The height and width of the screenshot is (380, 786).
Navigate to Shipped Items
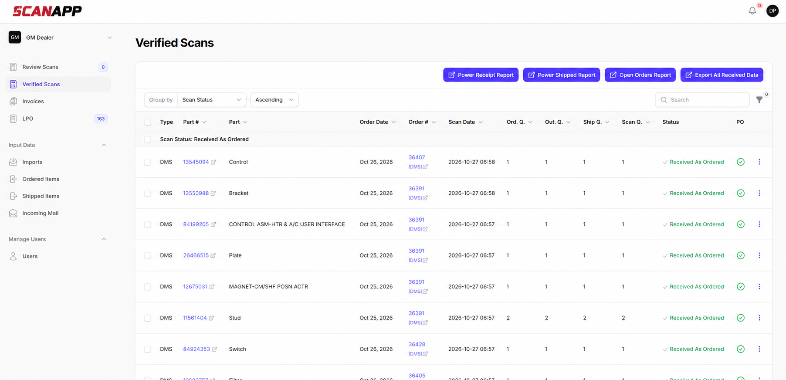click(58, 196)
